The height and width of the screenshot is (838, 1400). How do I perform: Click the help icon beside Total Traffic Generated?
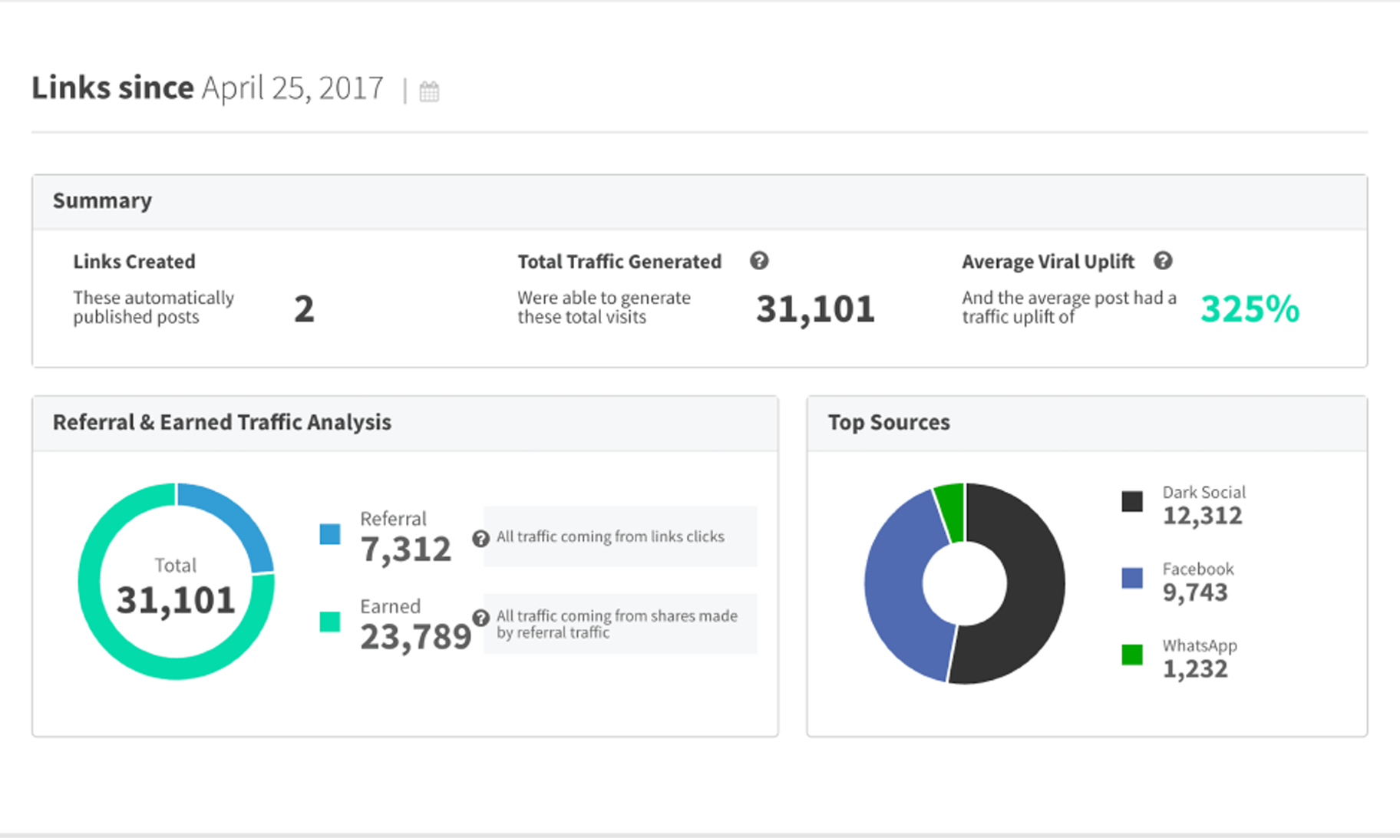click(x=760, y=261)
